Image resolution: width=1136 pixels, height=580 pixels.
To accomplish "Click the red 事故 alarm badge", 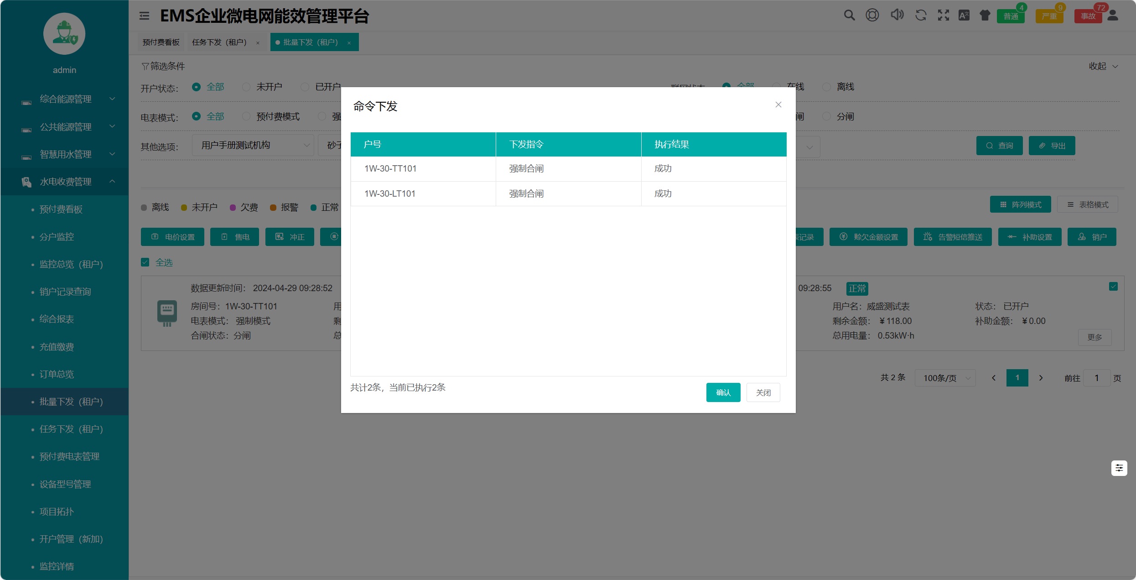I will [1088, 16].
